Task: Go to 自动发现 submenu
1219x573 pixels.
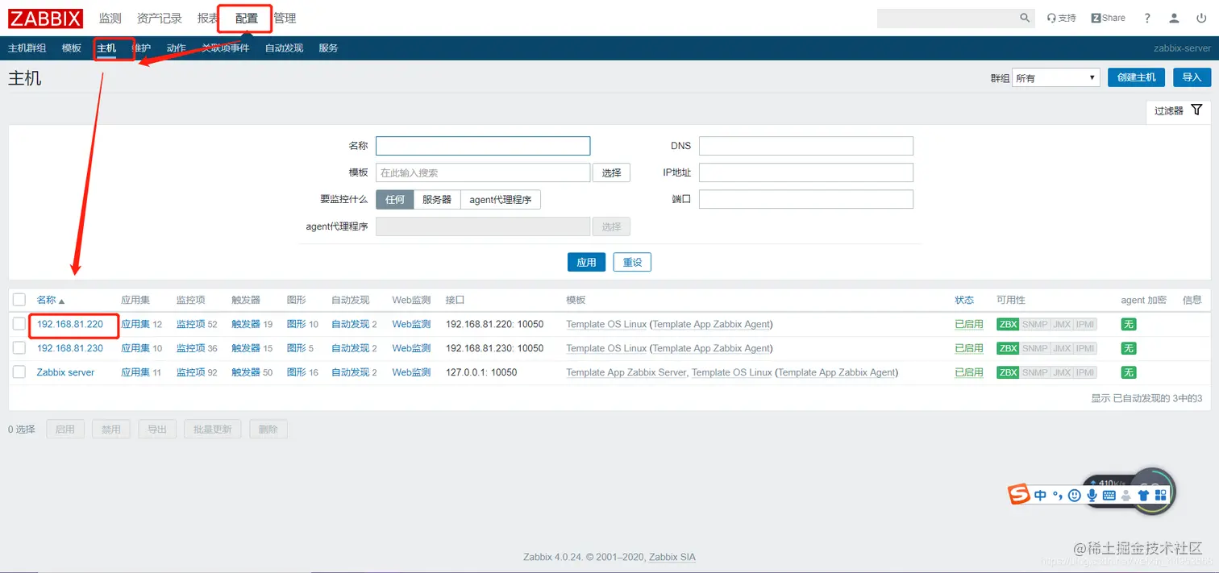Action: [284, 48]
